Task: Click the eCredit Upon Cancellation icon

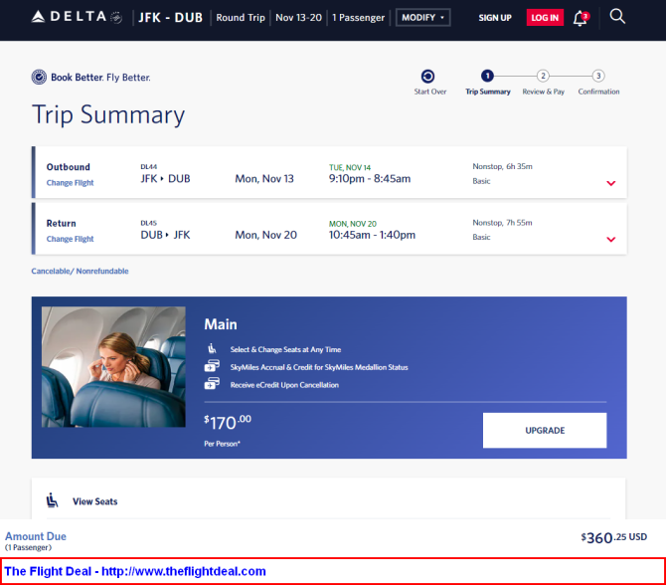Action: pos(212,383)
